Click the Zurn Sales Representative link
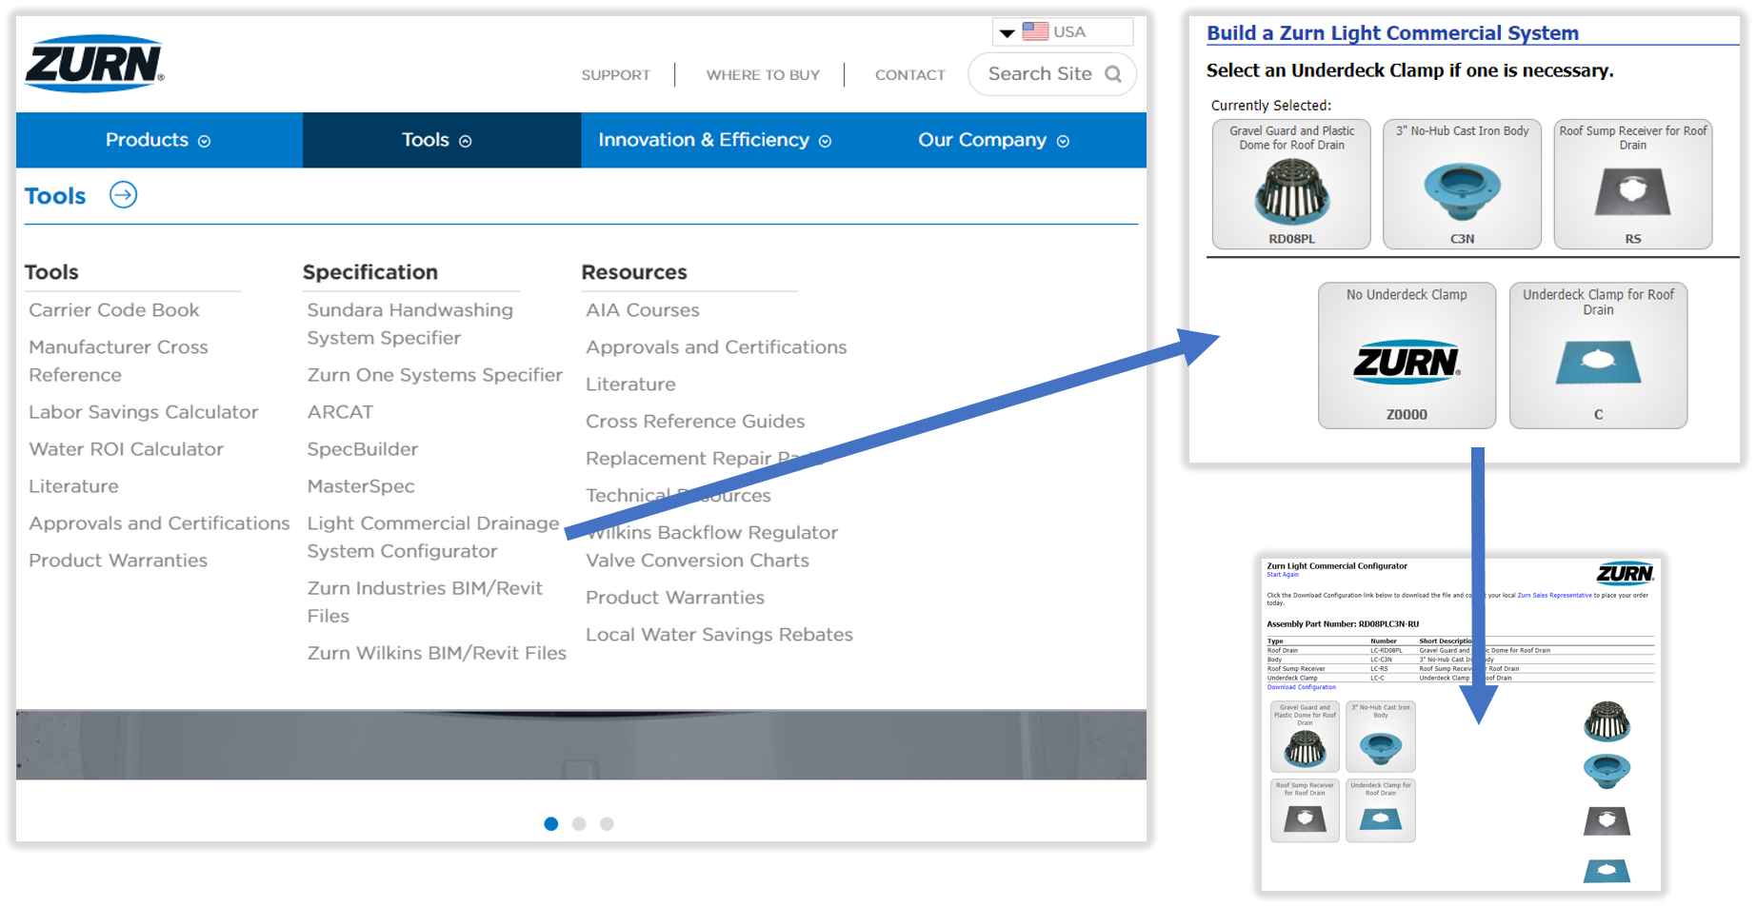The image size is (1756, 907). (x=1554, y=596)
